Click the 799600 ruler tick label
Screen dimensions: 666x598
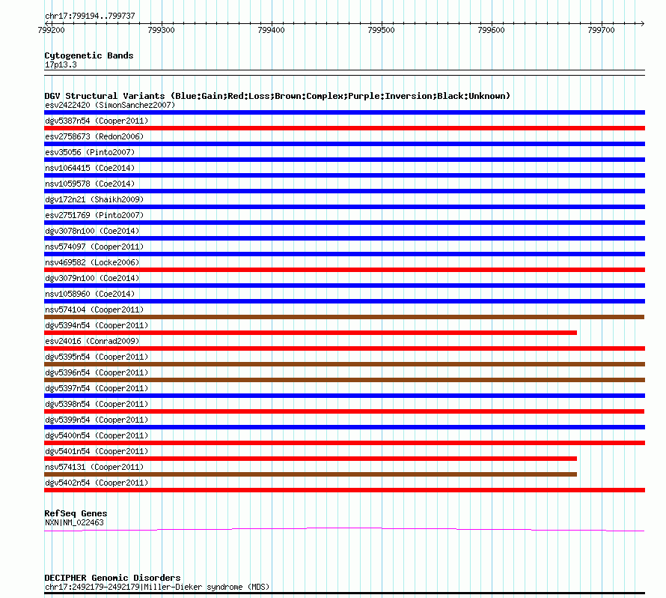(491, 30)
